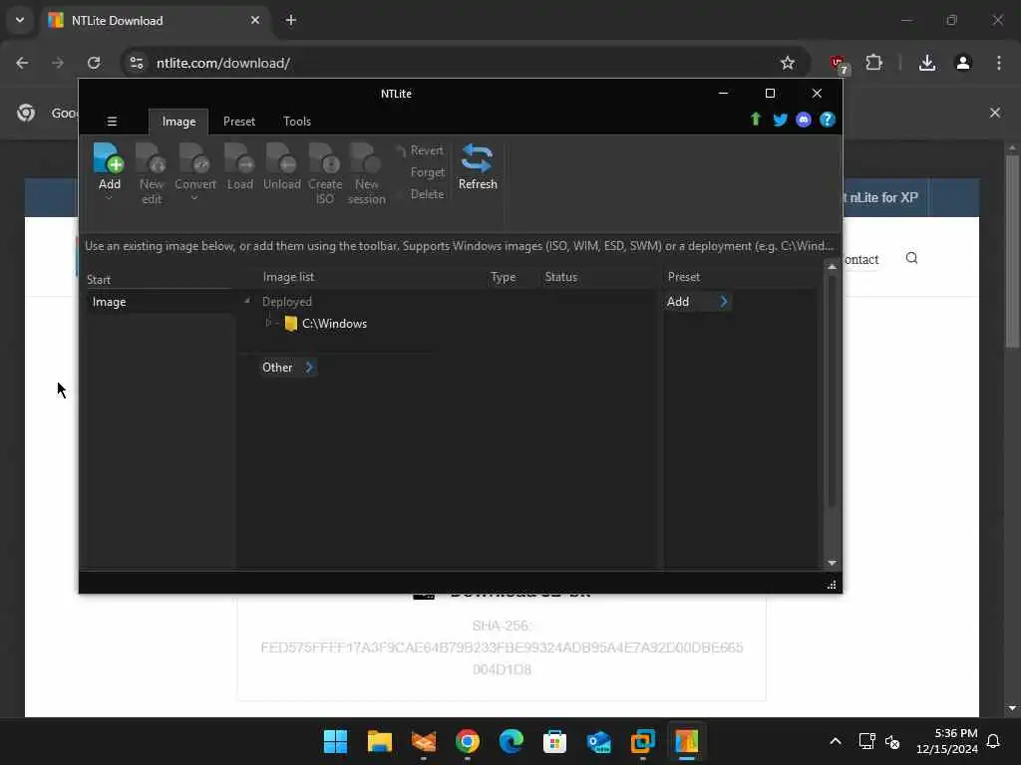Reload the ntlite.com page in Chrome
Screen dimensions: 1021x765
click(94, 63)
